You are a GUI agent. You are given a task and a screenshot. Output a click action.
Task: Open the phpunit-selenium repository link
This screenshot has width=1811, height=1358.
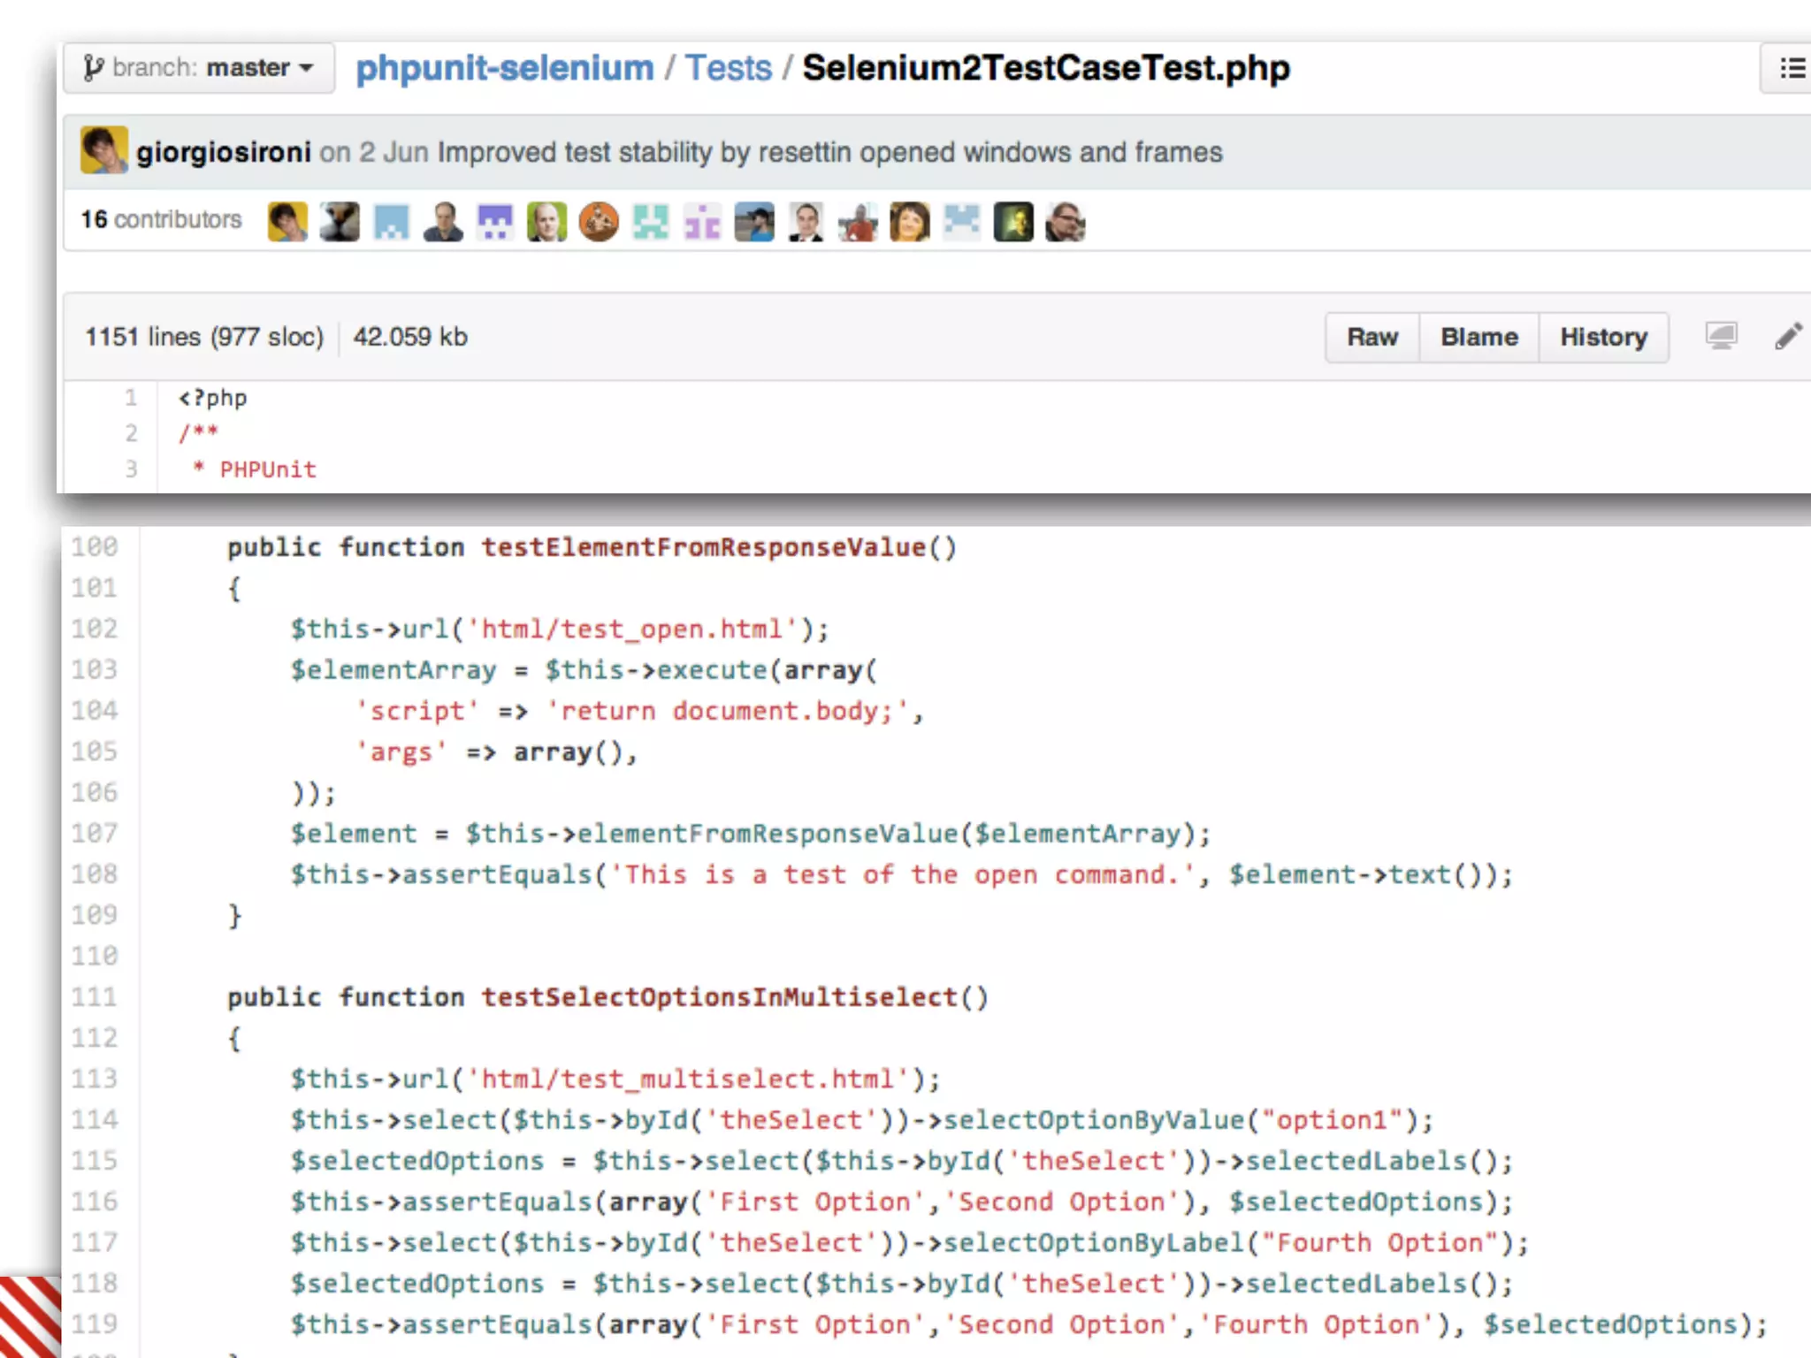click(504, 68)
